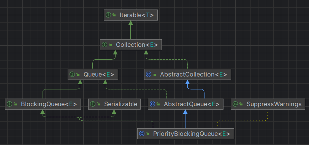This screenshot has height=145, width=309.
Task: Select the PriorityBlockingQueue<E> node label
Action: coord(192,134)
